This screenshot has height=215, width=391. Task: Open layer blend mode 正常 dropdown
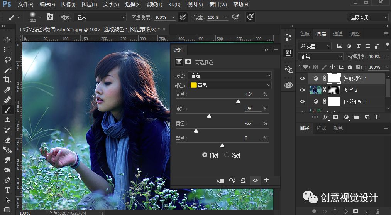pyautogui.click(x=320, y=57)
